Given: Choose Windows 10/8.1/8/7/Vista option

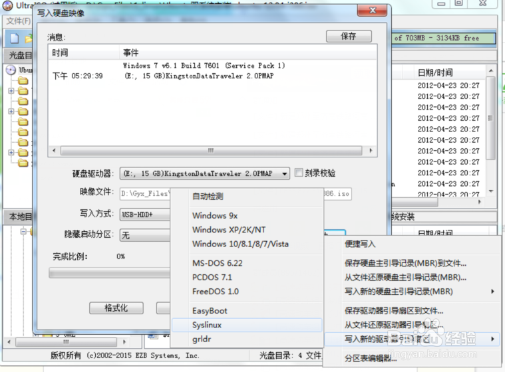Looking at the screenshot, I should click(247, 244).
